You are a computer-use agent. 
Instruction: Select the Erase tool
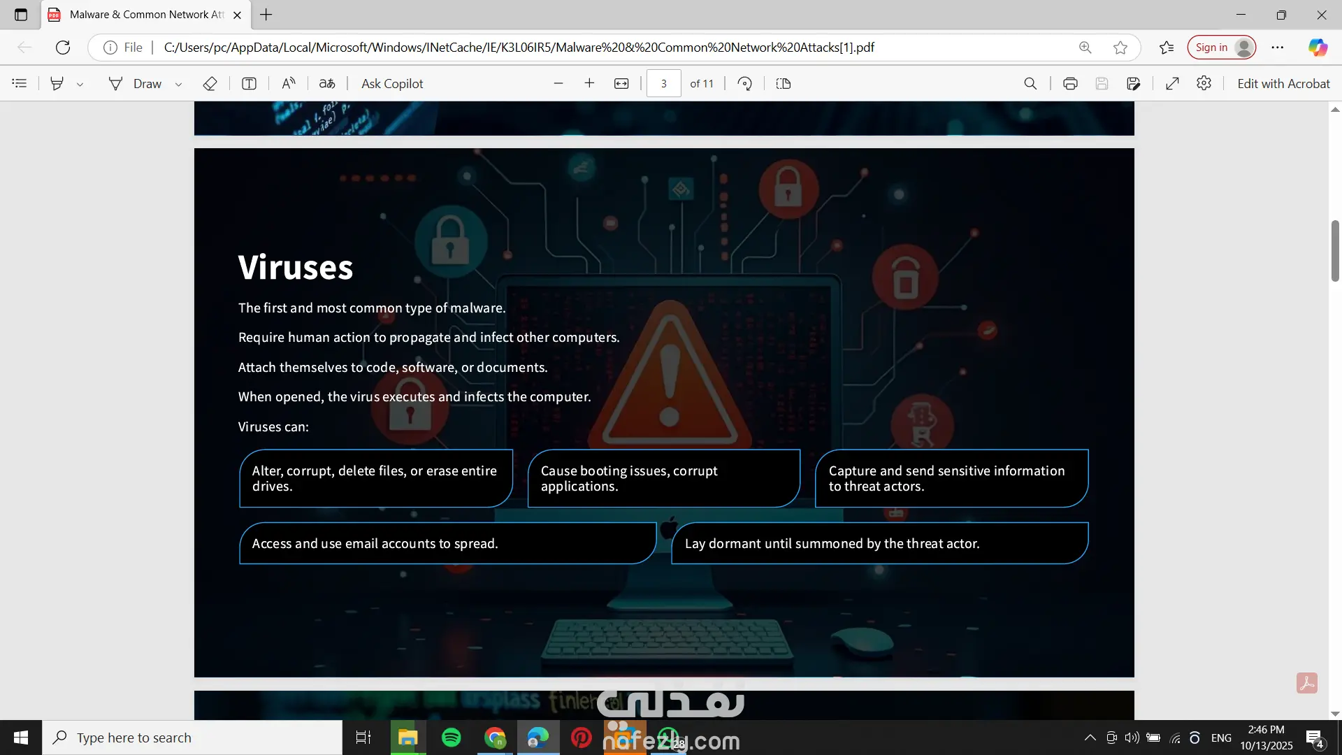pyautogui.click(x=210, y=83)
